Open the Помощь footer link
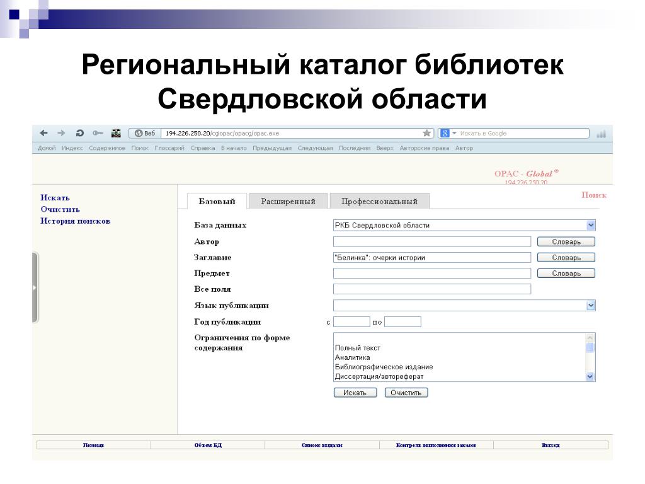 94,445
